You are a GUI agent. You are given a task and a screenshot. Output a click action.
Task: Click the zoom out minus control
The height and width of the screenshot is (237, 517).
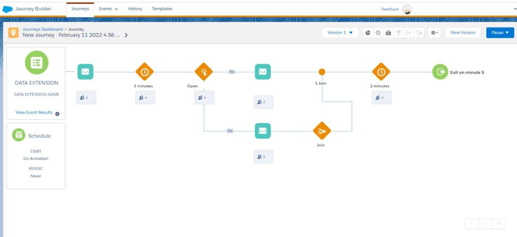coord(485,224)
